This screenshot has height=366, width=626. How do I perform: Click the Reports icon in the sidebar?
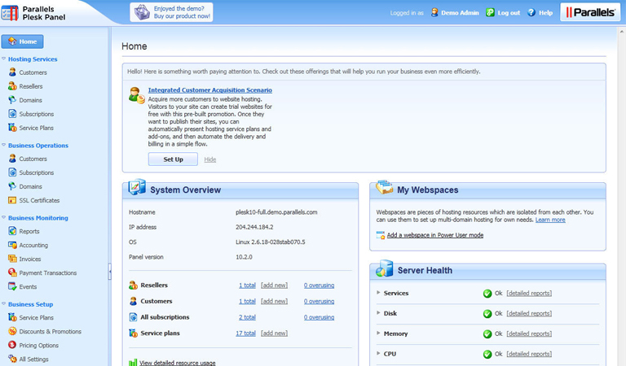point(12,231)
